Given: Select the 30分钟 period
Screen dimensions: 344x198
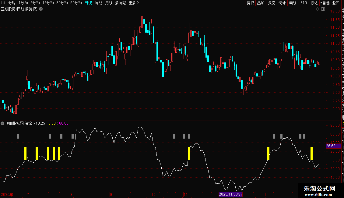Looking at the screenshot, I should 62,3.
